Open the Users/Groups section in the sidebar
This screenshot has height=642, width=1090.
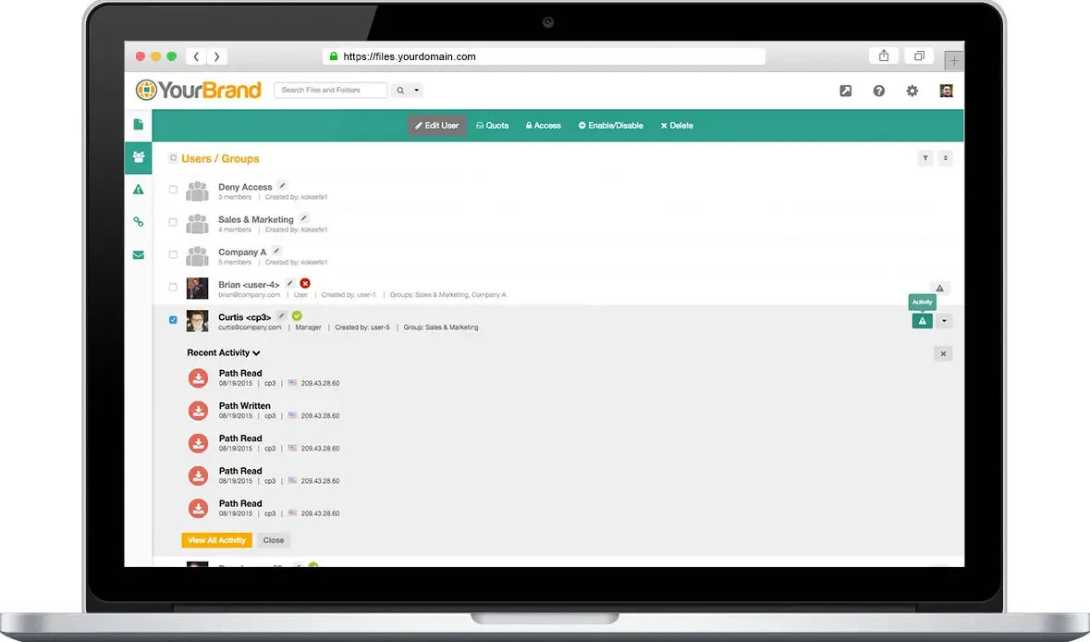pos(138,157)
